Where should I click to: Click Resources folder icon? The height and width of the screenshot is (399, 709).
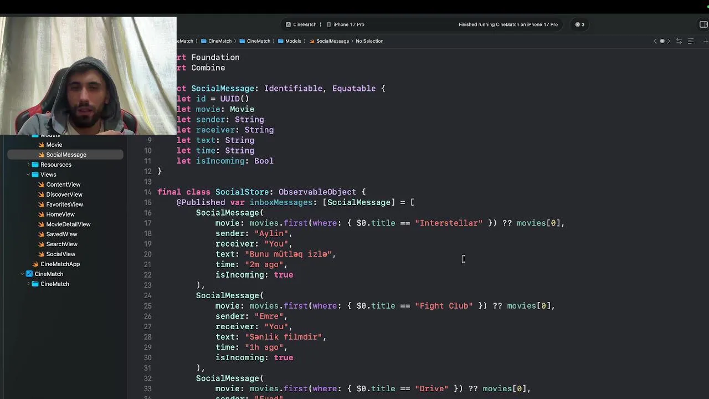(35, 165)
